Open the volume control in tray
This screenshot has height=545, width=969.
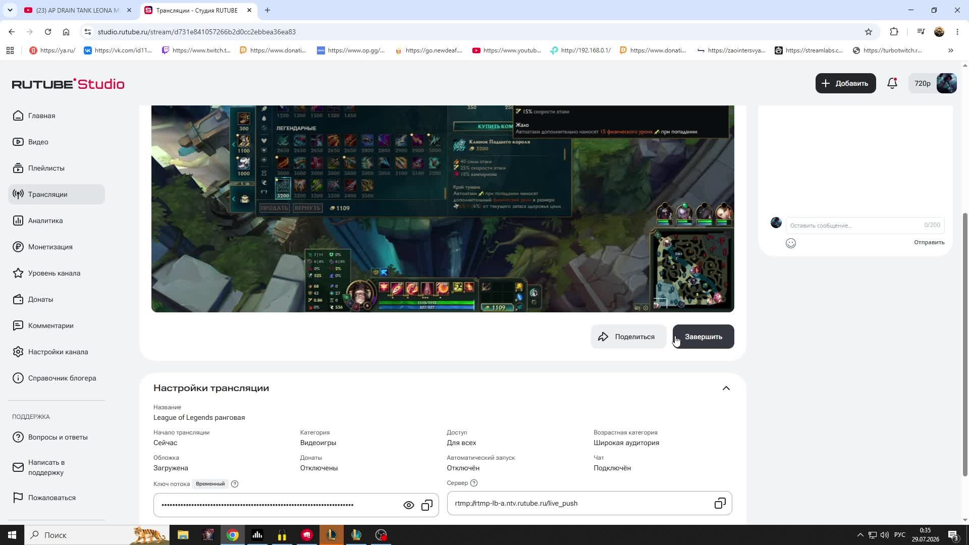(884, 535)
